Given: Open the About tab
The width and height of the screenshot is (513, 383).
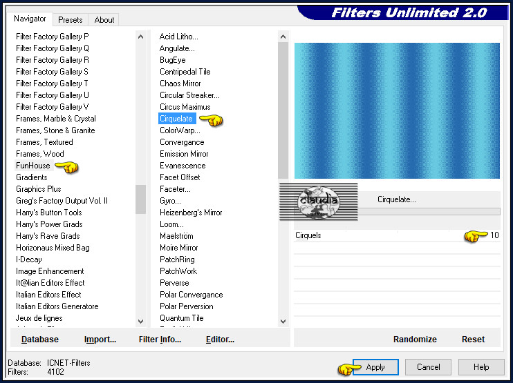Looking at the screenshot, I should click(104, 20).
